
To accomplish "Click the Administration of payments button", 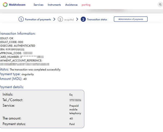I will pyautogui.click(x=131, y=19).
